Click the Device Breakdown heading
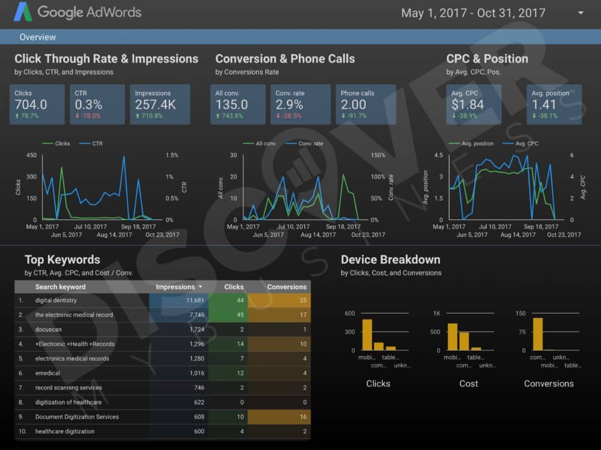The image size is (601, 450). tap(390, 260)
